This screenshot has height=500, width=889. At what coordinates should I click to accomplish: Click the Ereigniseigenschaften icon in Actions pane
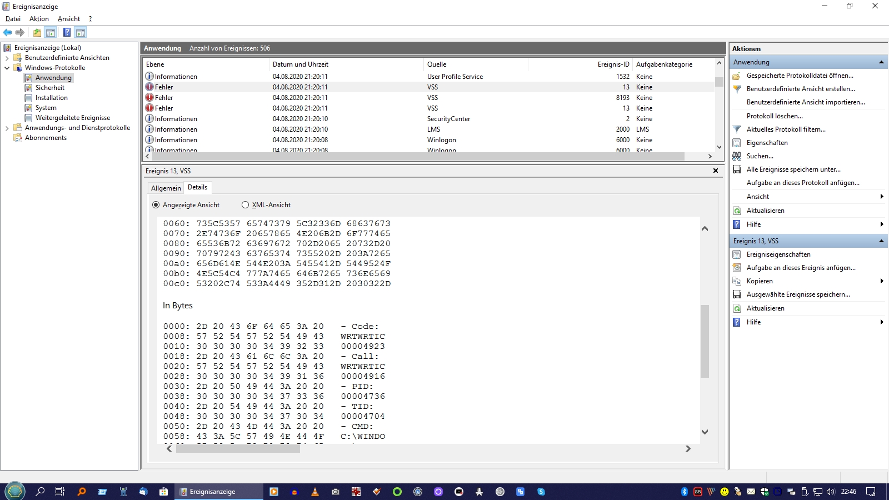pyautogui.click(x=737, y=254)
